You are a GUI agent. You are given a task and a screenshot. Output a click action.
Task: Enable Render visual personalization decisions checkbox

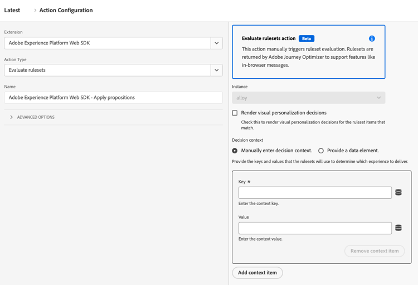tap(235, 113)
